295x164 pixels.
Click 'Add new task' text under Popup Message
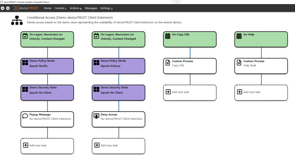tap(38, 146)
